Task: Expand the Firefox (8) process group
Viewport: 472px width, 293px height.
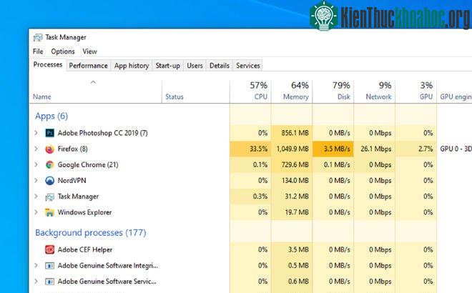Action: click(36, 149)
